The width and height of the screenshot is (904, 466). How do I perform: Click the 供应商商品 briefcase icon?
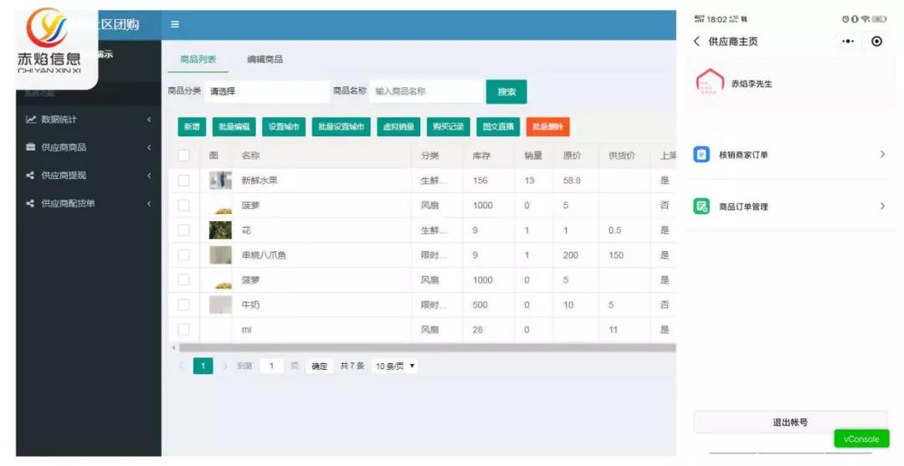tap(31, 147)
